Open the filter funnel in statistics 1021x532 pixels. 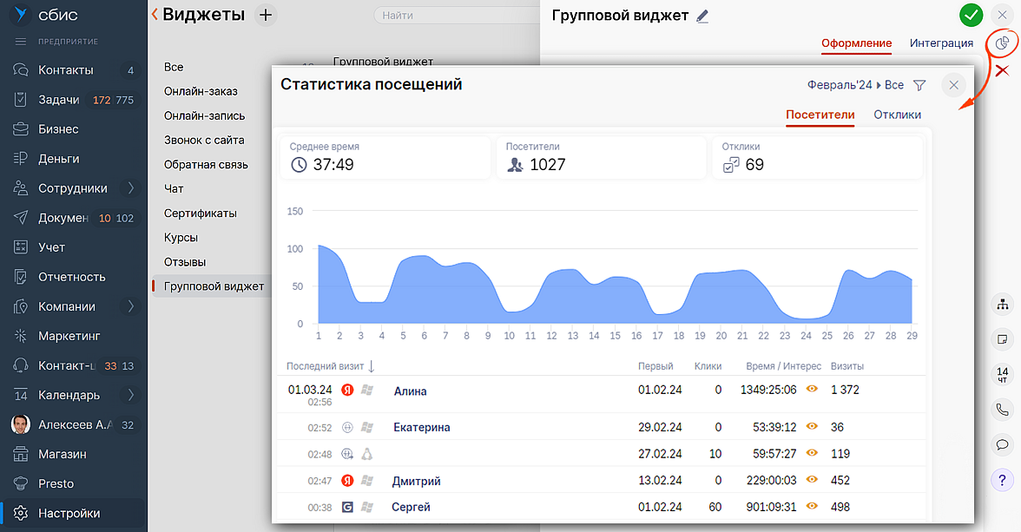(920, 85)
